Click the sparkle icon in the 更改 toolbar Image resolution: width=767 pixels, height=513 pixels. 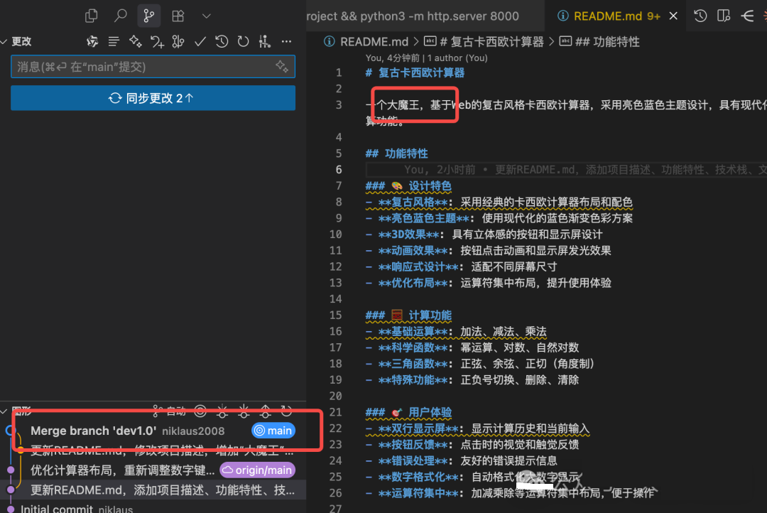click(x=135, y=42)
